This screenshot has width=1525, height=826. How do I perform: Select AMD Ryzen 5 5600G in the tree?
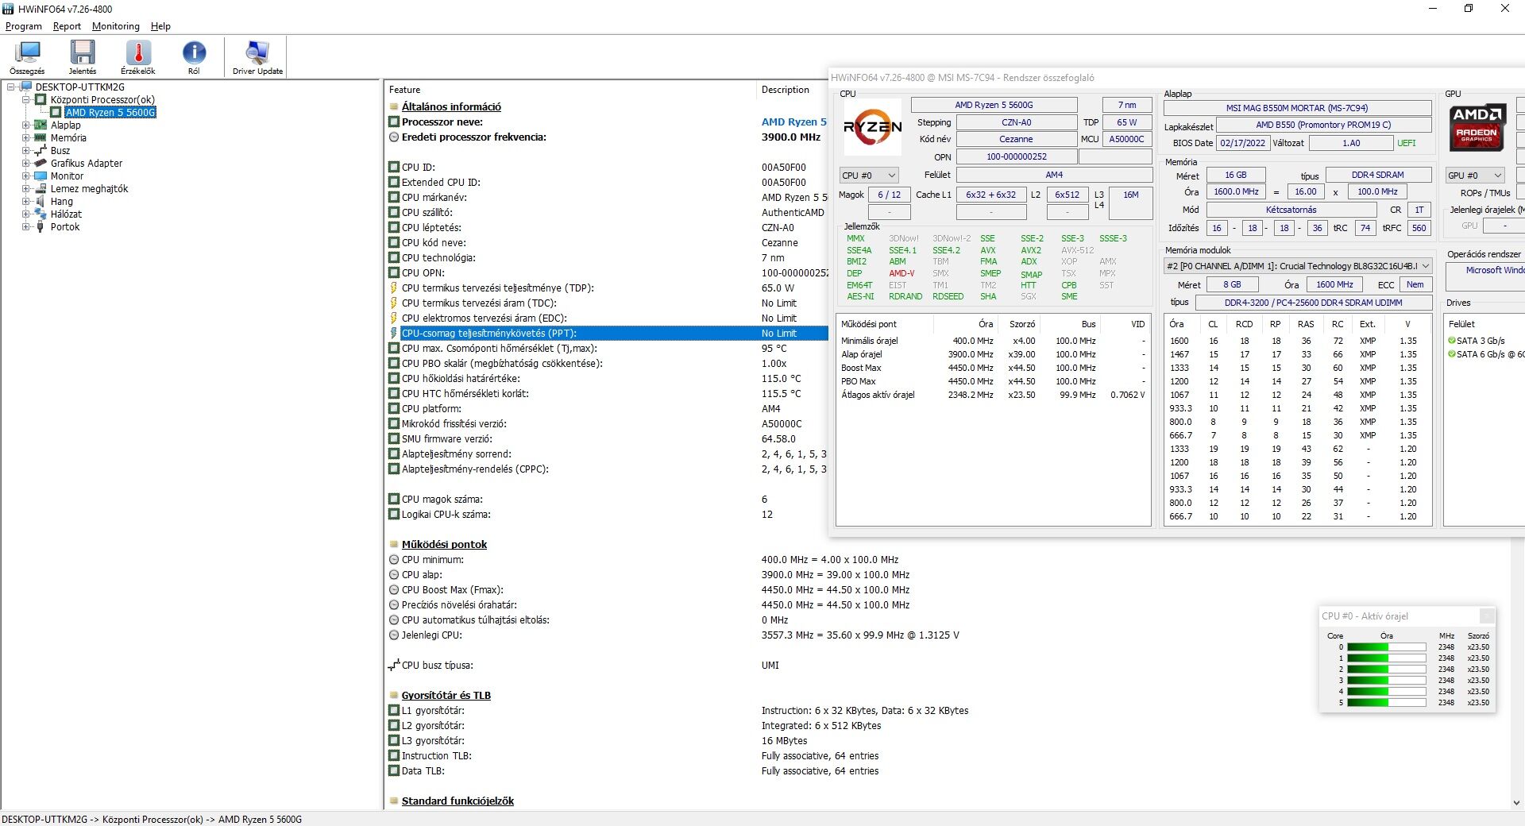tap(110, 112)
